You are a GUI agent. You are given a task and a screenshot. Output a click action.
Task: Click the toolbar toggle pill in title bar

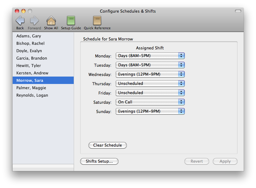click(x=238, y=11)
